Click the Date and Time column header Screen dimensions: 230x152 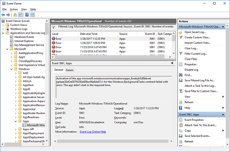[x=98, y=34]
